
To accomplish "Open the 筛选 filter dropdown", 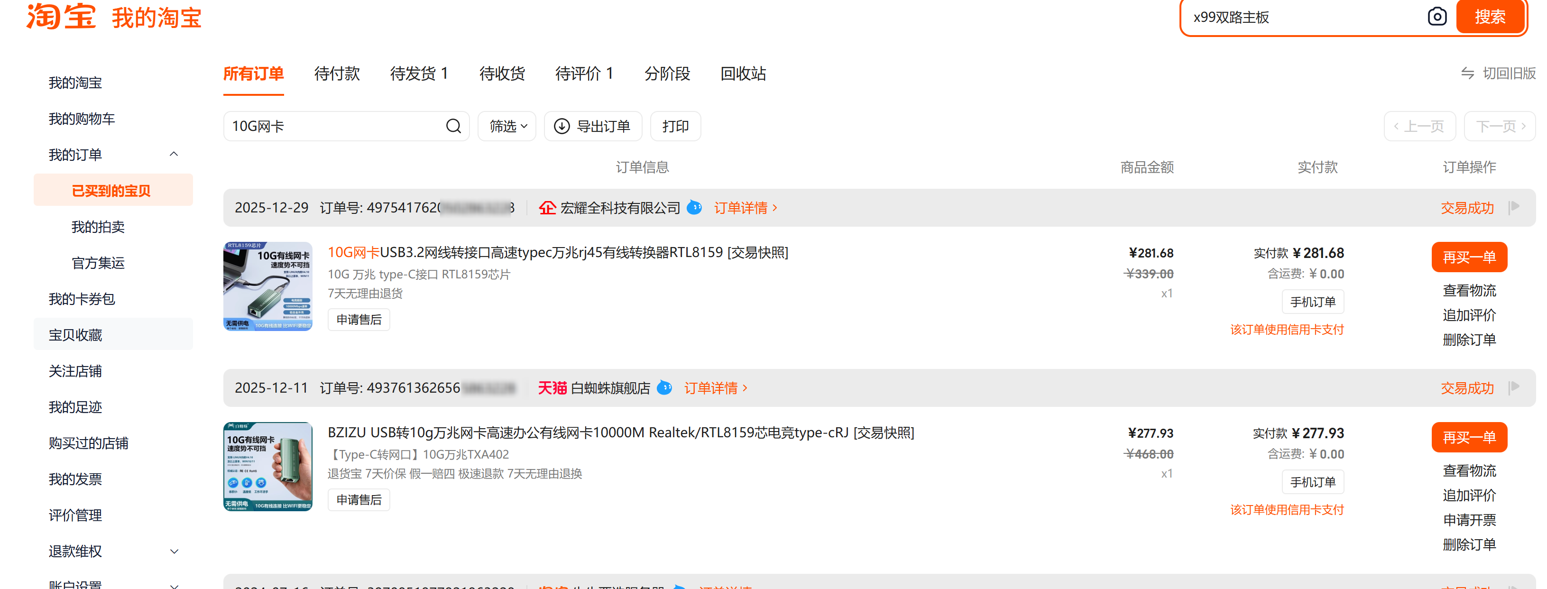I will (506, 126).
